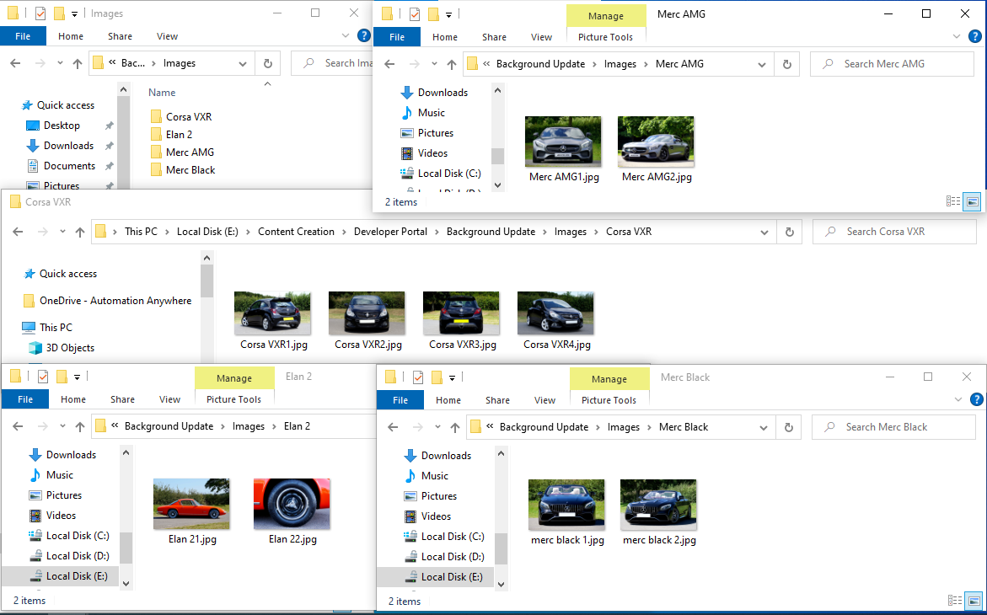
Task: Select Merc AMG2.jpg image
Action: 656,141
